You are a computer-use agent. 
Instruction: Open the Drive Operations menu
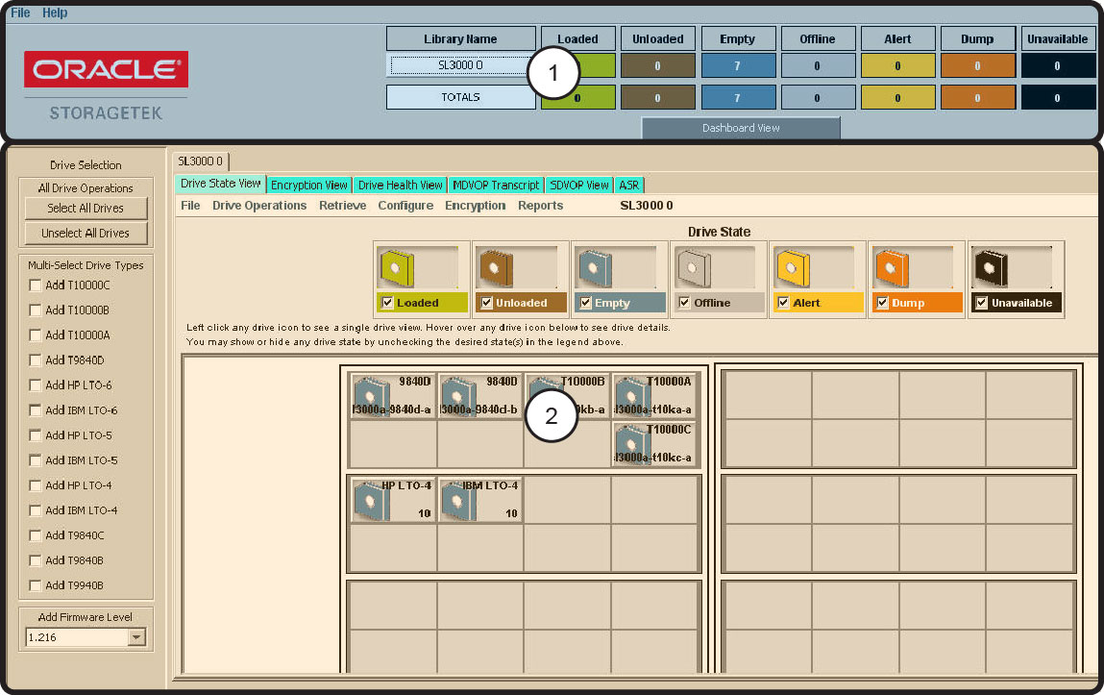pyautogui.click(x=259, y=206)
